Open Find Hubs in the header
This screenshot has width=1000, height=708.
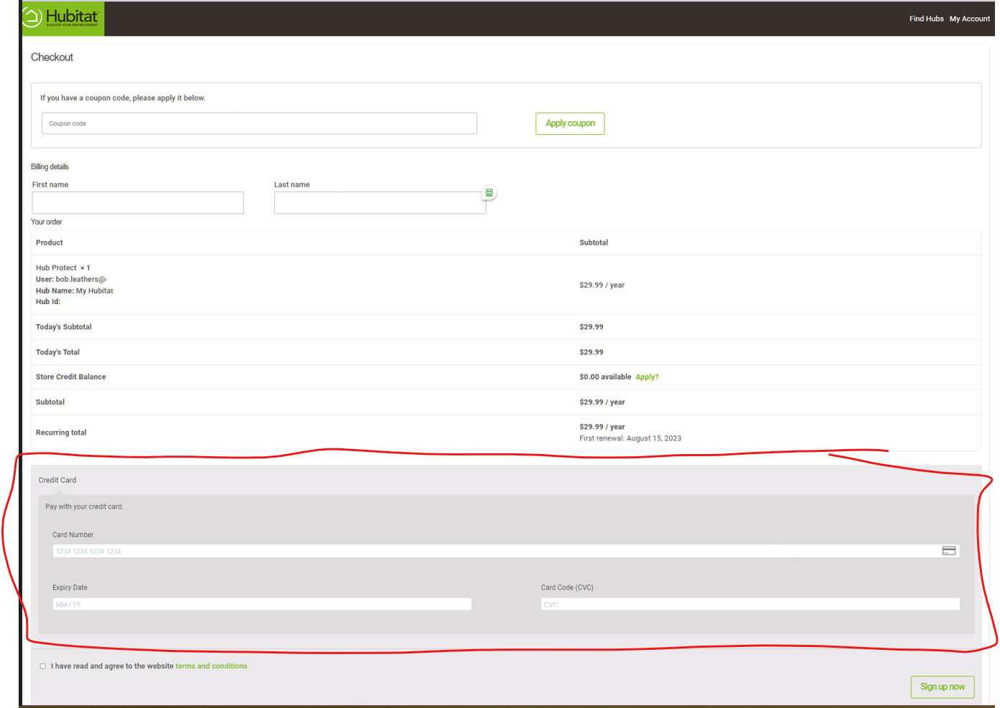[x=926, y=19]
